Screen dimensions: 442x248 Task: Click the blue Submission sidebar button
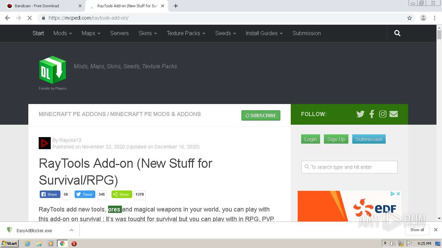pos(369,139)
